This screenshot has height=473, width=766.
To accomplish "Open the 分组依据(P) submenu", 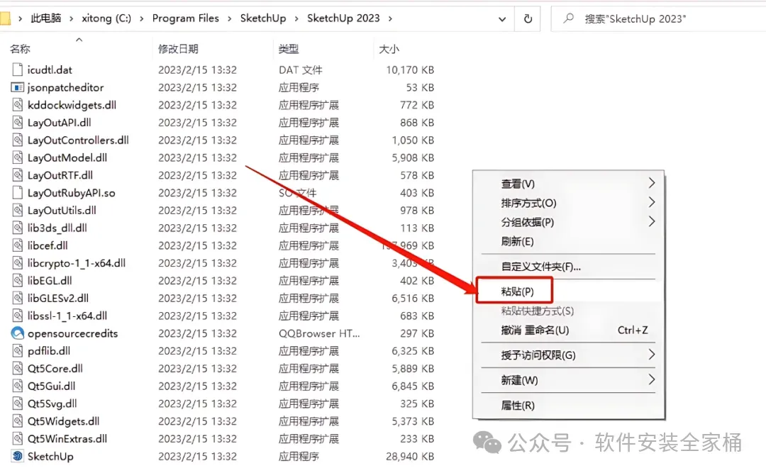I will pyautogui.click(x=569, y=222).
